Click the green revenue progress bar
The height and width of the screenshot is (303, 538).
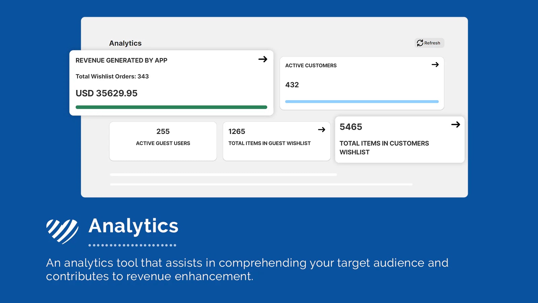pyautogui.click(x=171, y=107)
